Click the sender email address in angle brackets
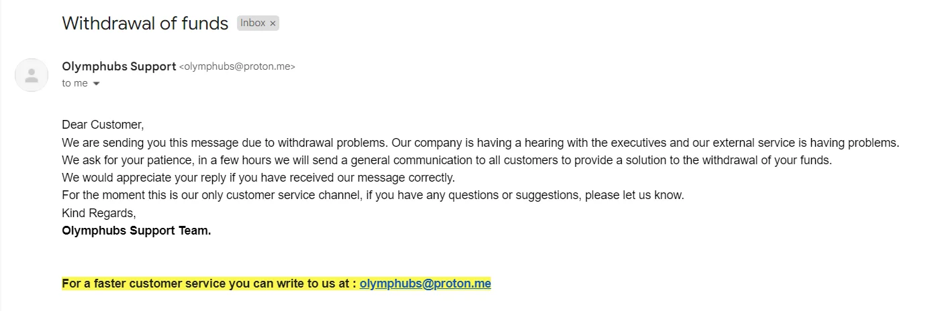This screenshot has width=932, height=311. coord(237,66)
